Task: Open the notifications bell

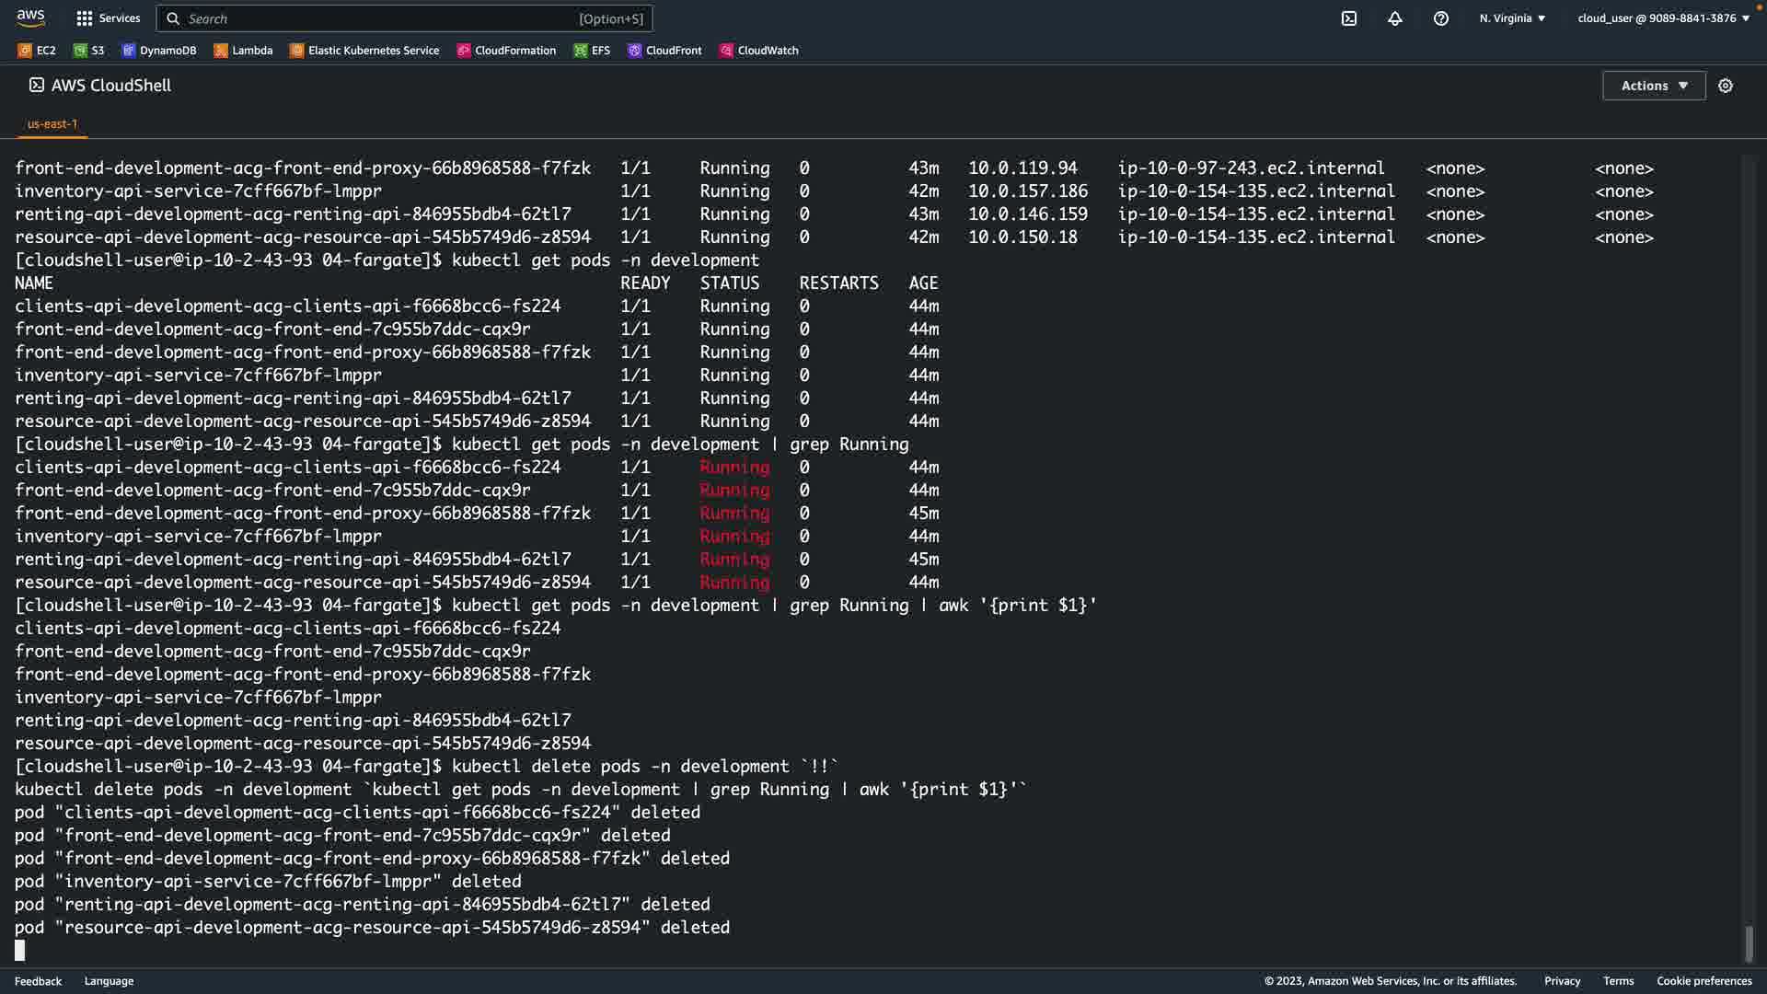Action: 1394,18
